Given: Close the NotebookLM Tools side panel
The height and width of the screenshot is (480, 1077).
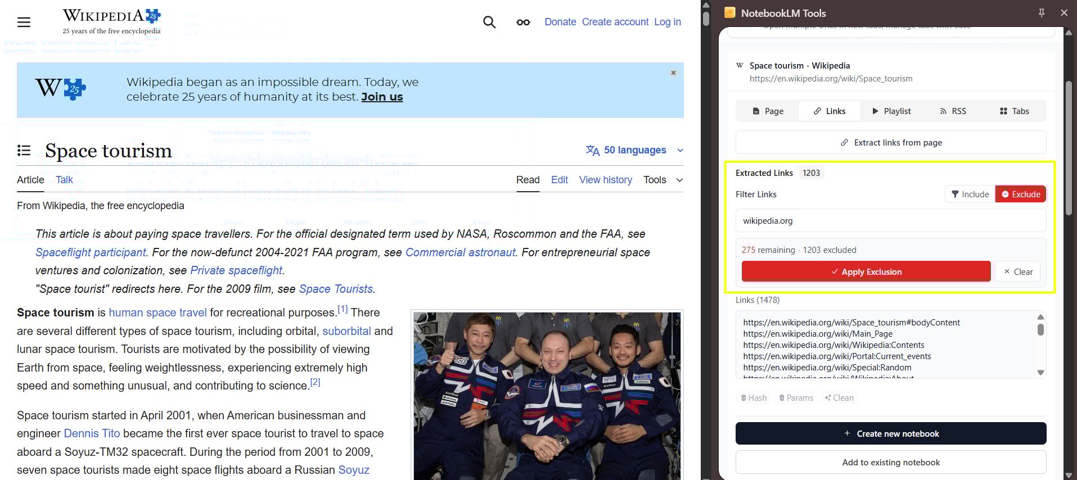Looking at the screenshot, I should (1064, 12).
